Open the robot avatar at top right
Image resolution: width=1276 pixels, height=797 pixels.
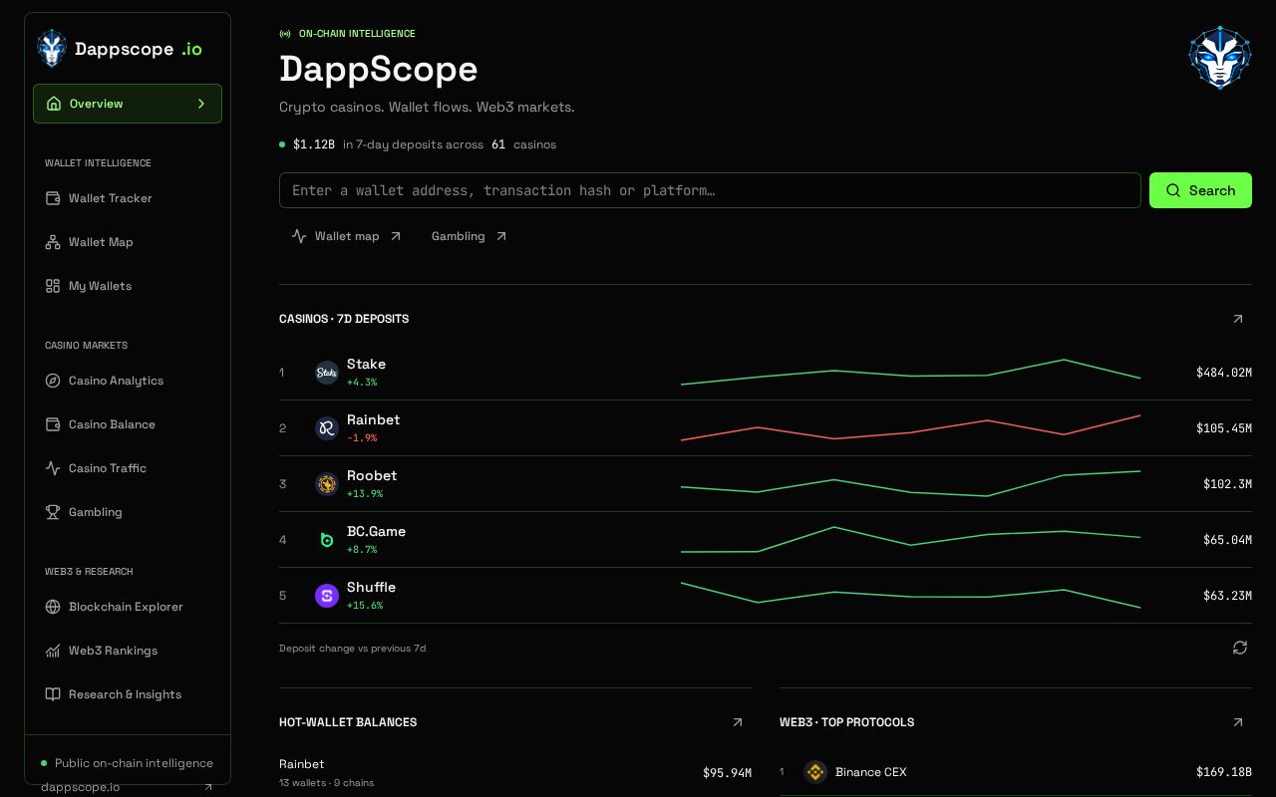[x=1219, y=58]
